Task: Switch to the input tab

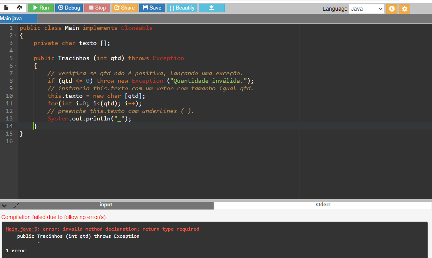Action: pyautogui.click(x=106, y=205)
